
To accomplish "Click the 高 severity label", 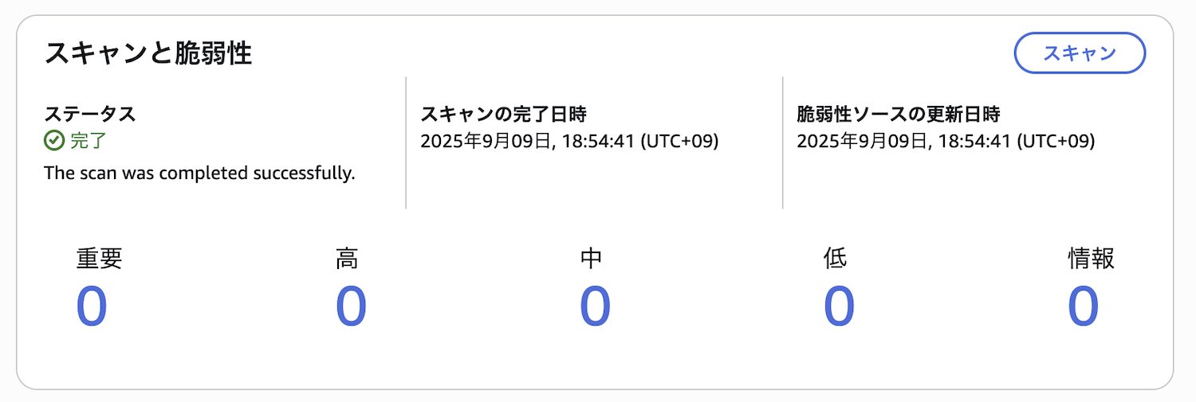I will [x=347, y=259].
